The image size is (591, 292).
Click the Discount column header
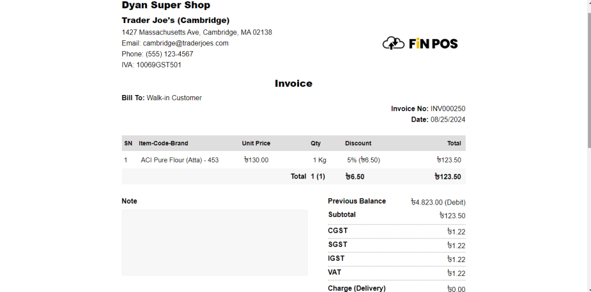[358, 143]
